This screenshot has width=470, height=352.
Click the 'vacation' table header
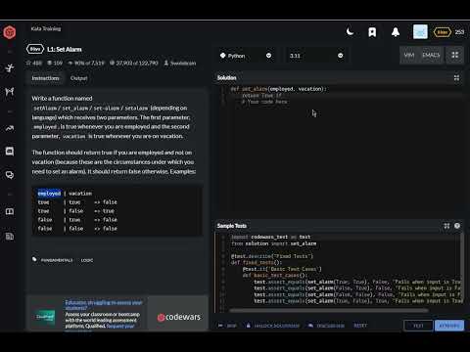tap(80, 194)
